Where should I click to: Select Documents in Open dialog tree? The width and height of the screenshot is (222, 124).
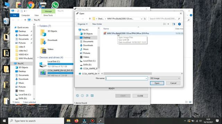tap(88, 41)
